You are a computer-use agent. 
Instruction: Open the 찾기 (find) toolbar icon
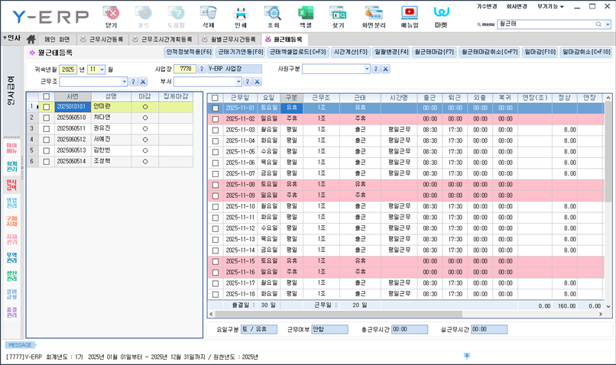[338, 15]
